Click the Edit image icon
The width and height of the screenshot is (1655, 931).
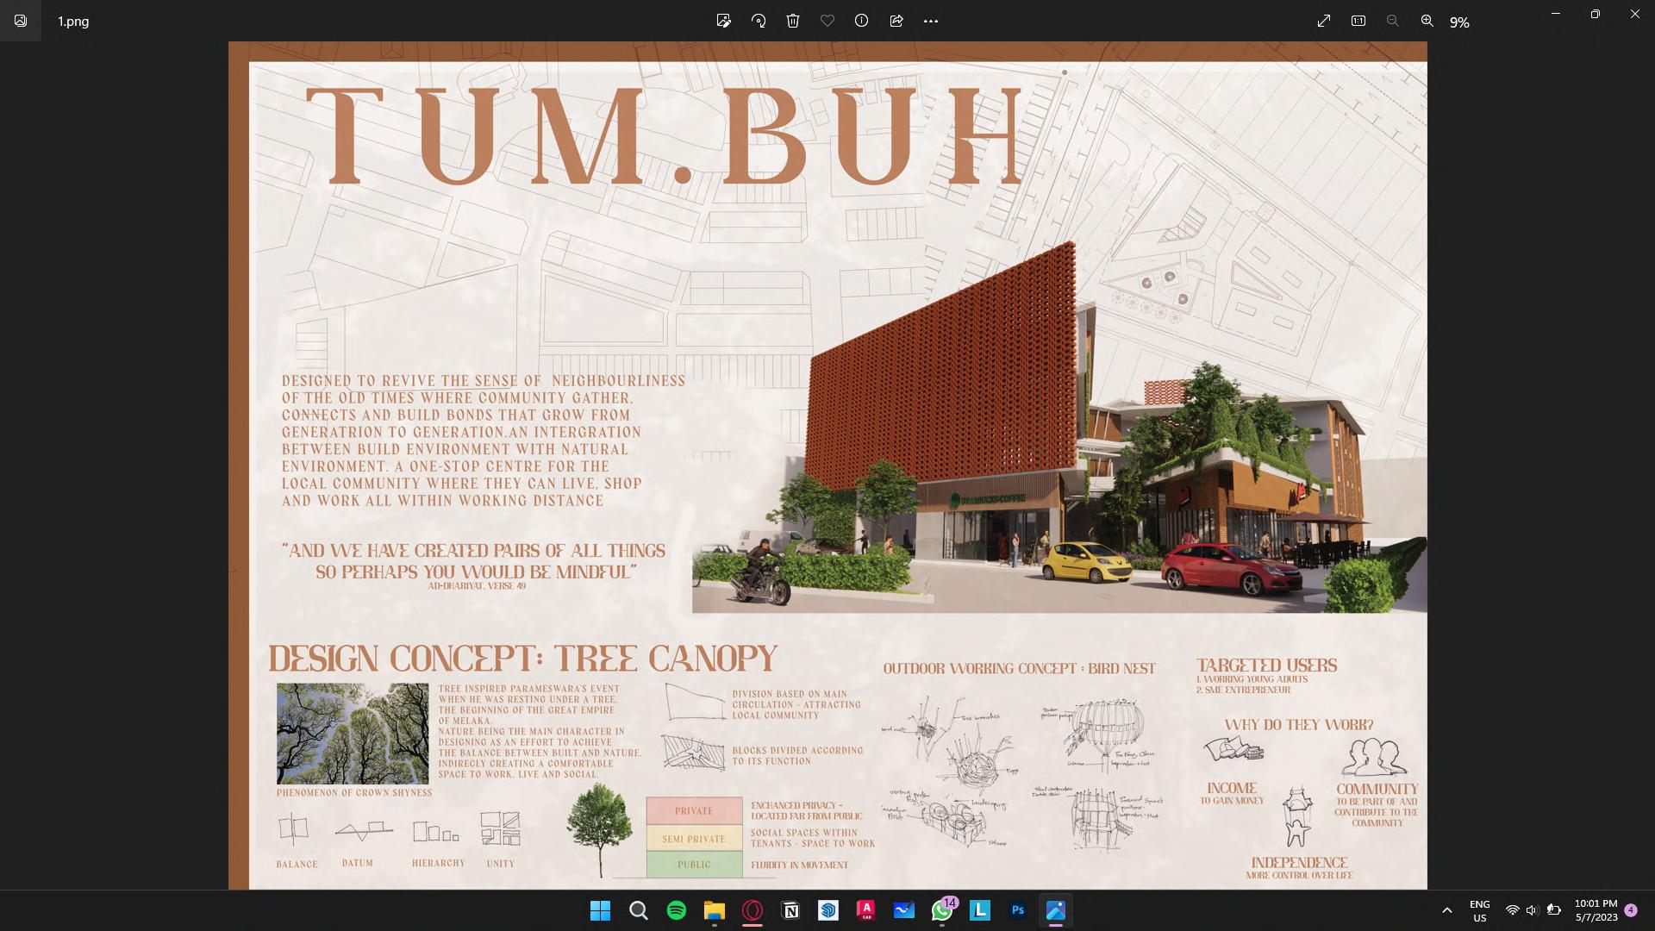point(723,21)
